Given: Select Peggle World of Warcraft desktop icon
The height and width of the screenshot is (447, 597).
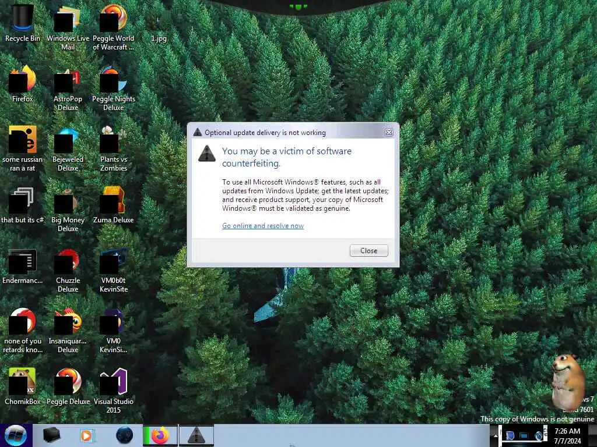Looking at the screenshot, I should point(114,27).
